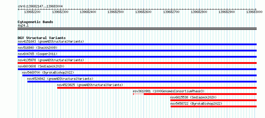The height and width of the screenshot is (118, 265).
Task: Open variant label nsv4151643
Action: 51,41
